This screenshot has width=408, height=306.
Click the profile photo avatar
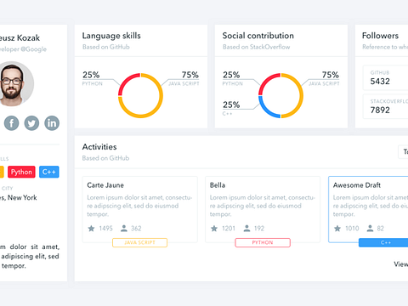coord(14,84)
